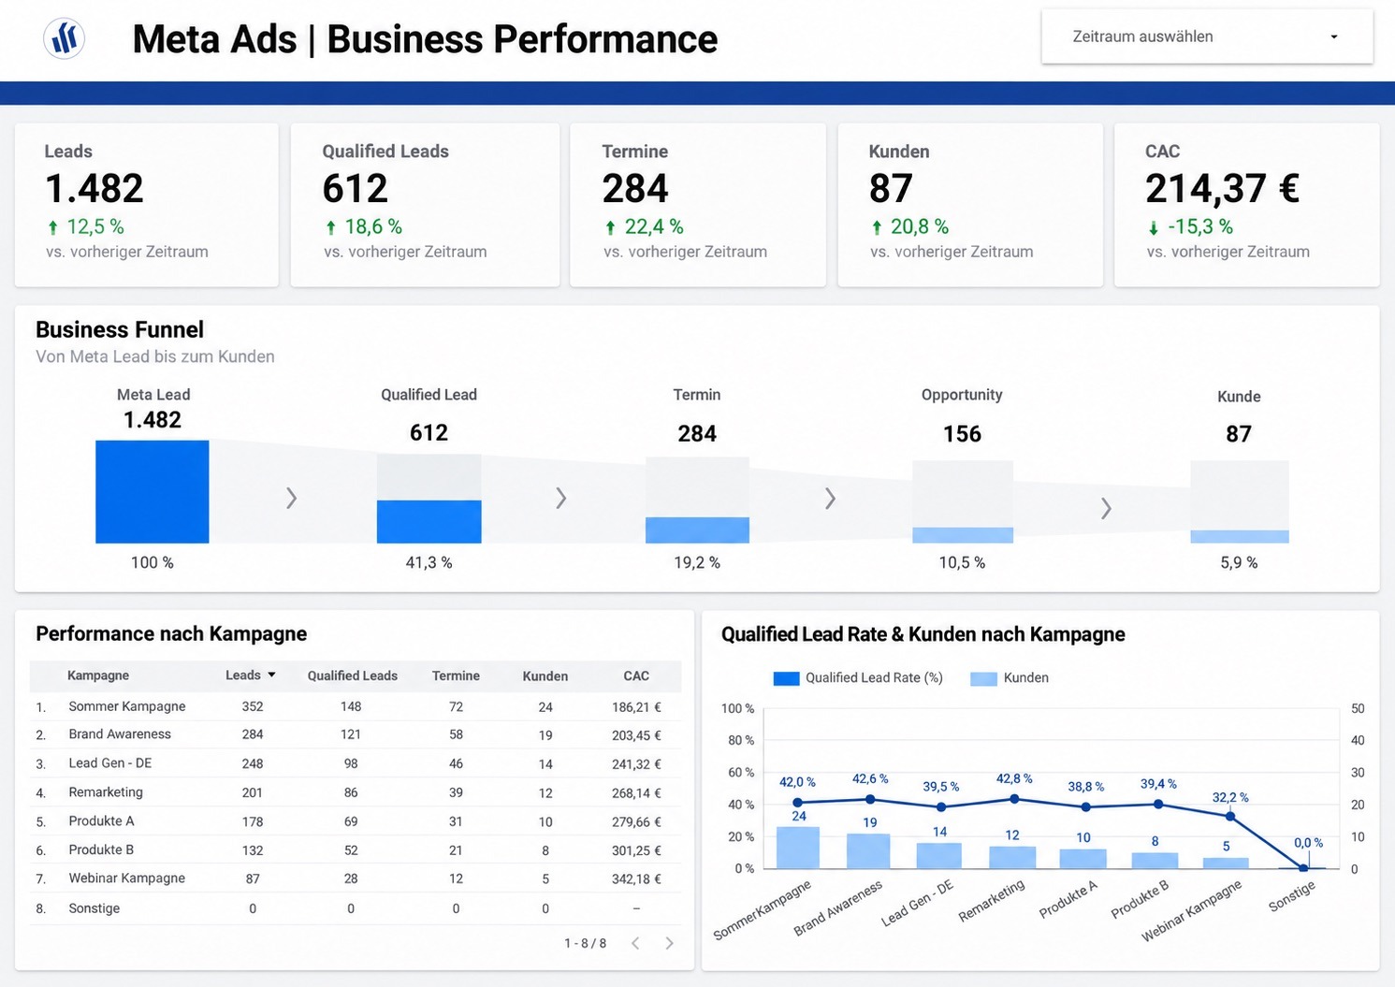Click the Brand Awareness chart bar
Screen dimensions: 1395x987
pyautogui.click(x=868, y=851)
